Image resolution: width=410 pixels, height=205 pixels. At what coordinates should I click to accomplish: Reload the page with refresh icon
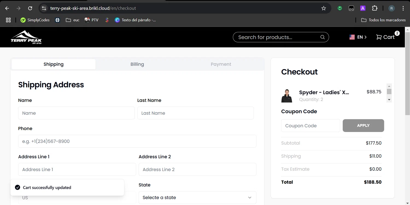tap(30, 8)
